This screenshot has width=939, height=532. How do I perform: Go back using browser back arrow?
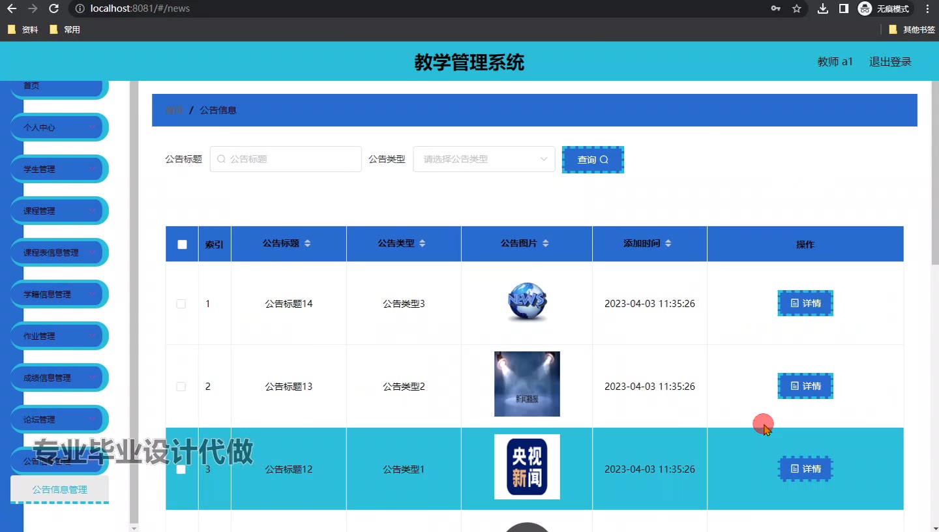(11, 8)
